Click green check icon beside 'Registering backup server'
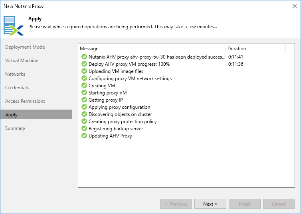The height and width of the screenshot is (214, 301). pos(84,128)
